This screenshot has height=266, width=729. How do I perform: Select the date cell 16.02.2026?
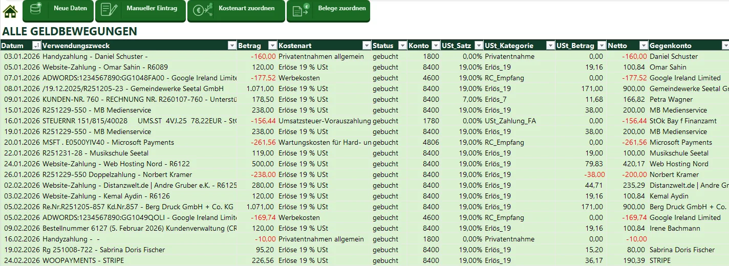[x=21, y=239]
